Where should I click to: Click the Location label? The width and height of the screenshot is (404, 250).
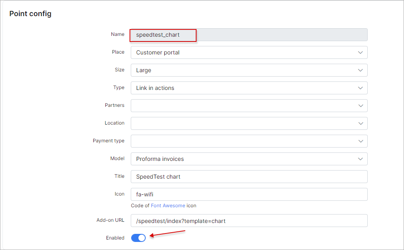tap(115, 123)
